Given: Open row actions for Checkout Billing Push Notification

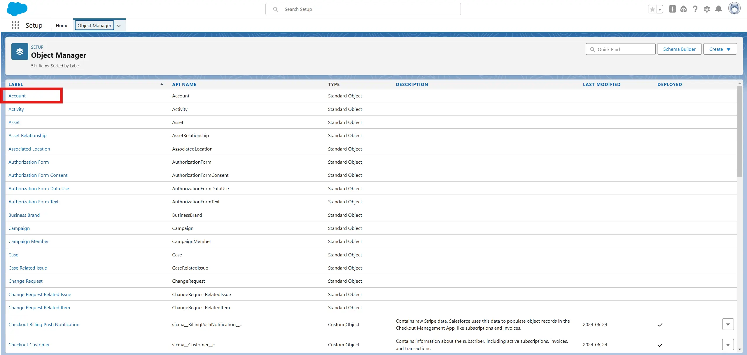Looking at the screenshot, I should pos(728,324).
